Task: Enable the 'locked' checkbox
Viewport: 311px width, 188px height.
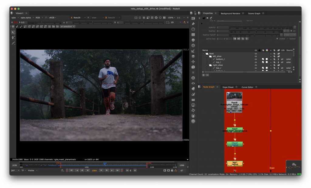Action: [288, 39]
